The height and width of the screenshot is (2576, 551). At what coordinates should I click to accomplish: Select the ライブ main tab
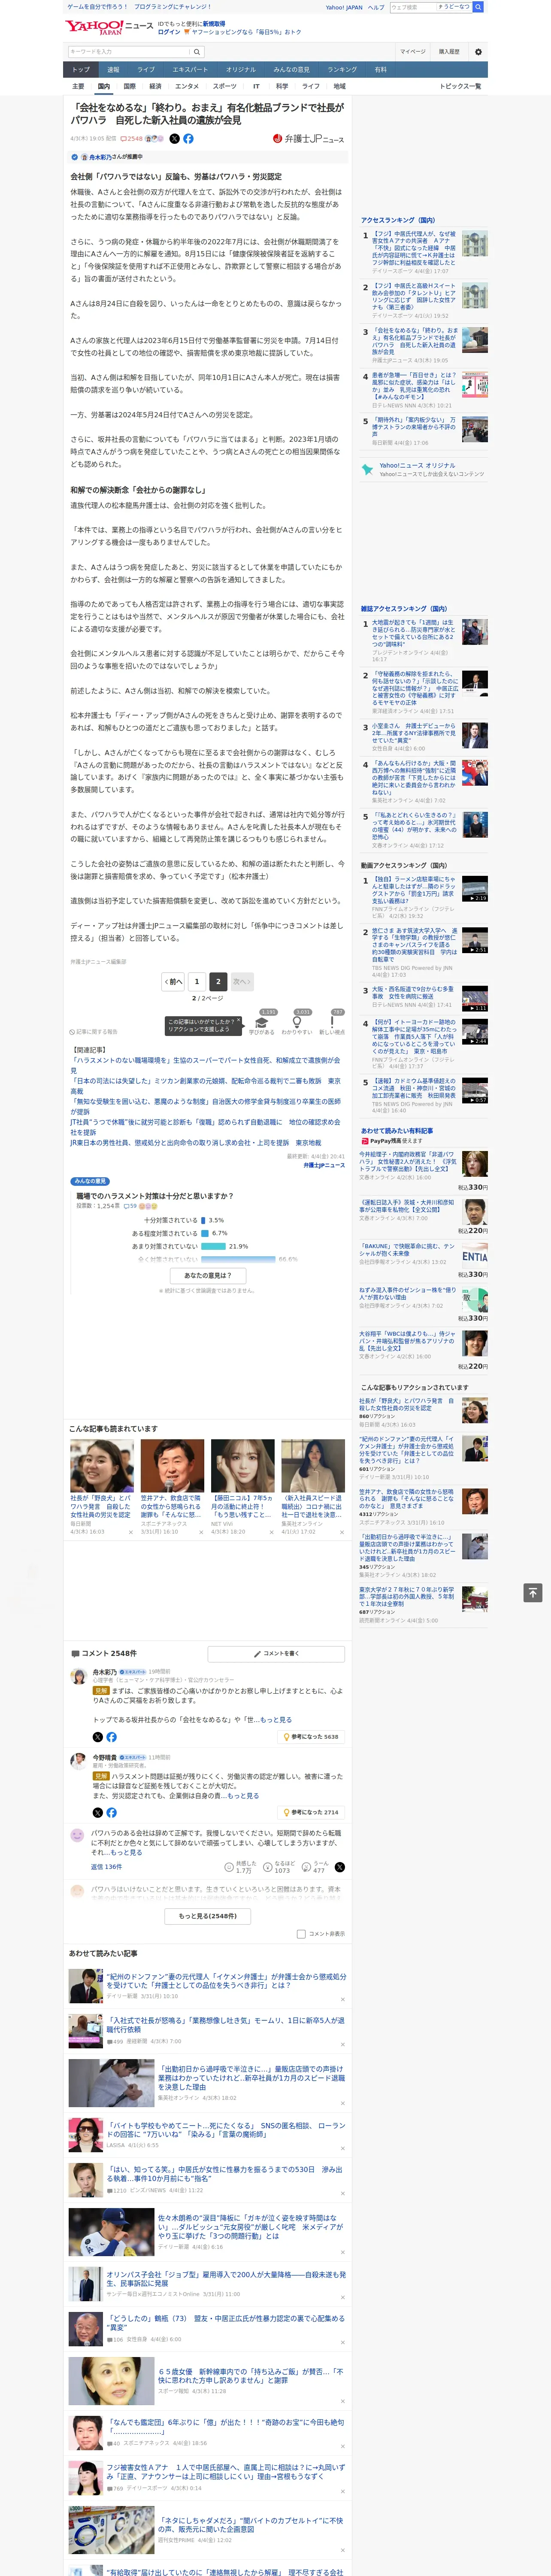(x=146, y=69)
